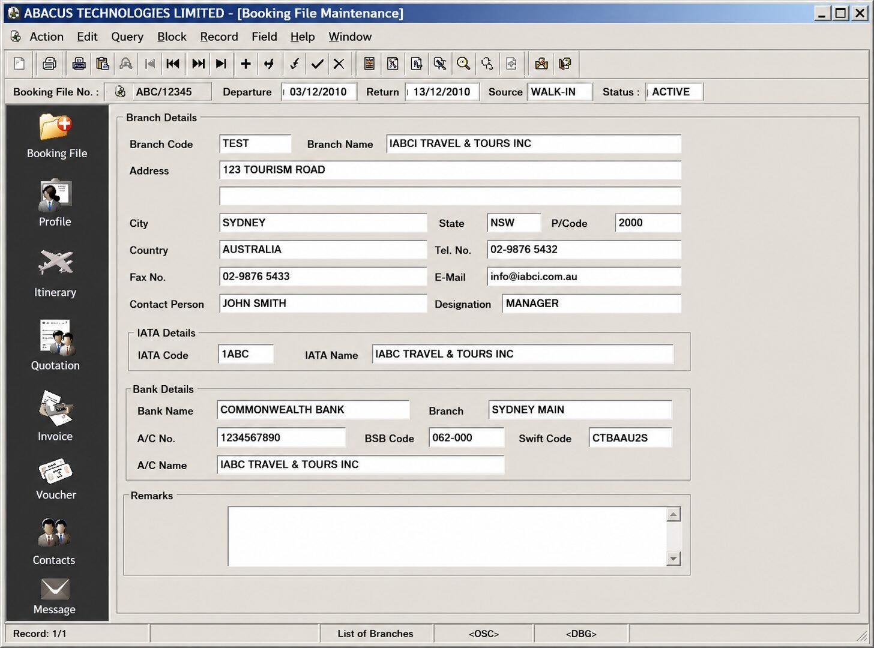Open the Query menu

click(127, 37)
